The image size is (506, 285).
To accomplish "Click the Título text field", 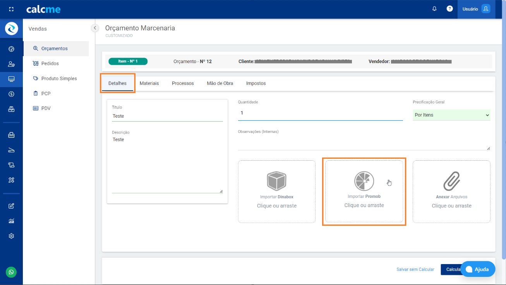I will 167,116.
